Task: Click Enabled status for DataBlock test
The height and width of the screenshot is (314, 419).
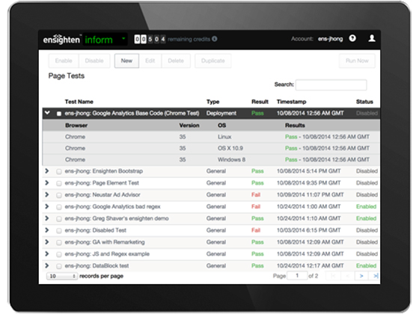Action: [366, 265]
